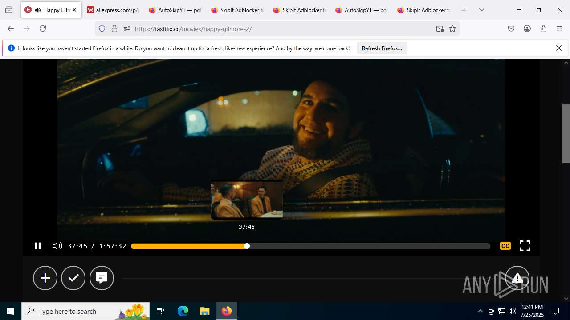Viewport: 570px width, 320px height.
Task: Seek to a later point on progress bar
Action: coord(369,246)
